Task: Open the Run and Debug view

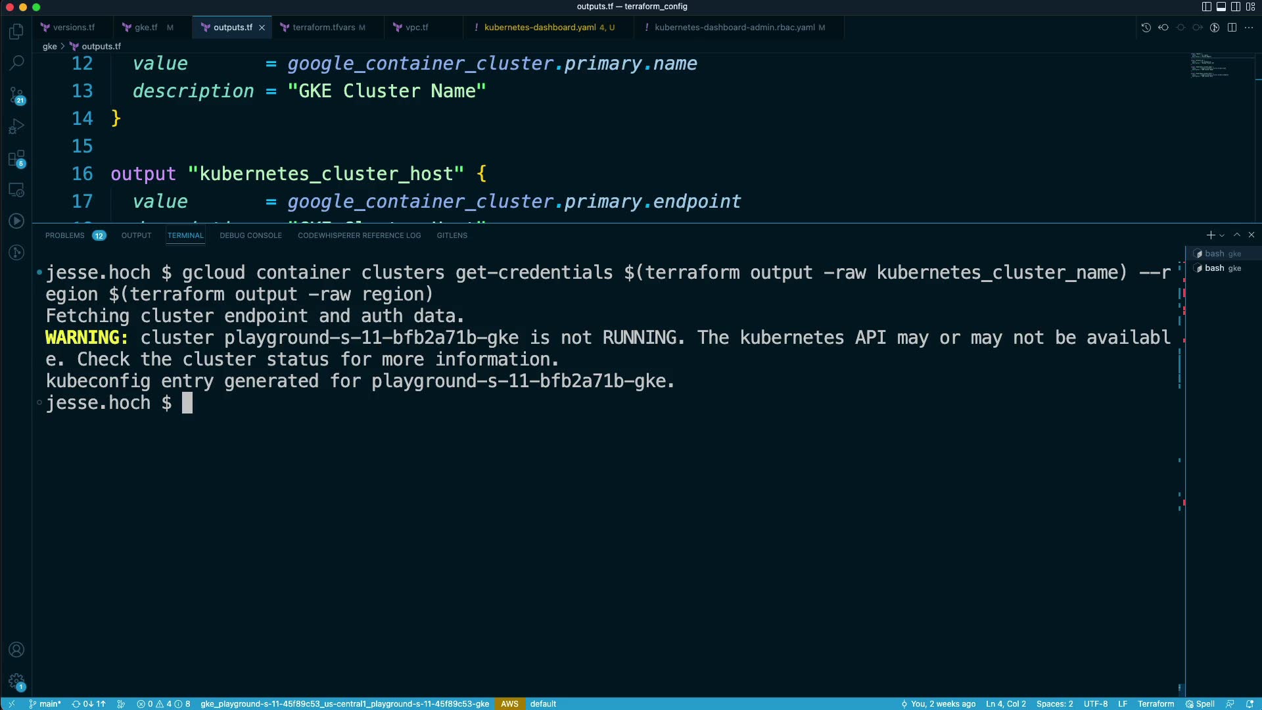Action: pyautogui.click(x=16, y=126)
